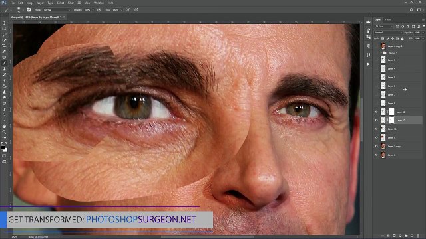This screenshot has width=426, height=239.
Task: Hide Layer 1 copy visibility eye
Action: tap(377, 146)
